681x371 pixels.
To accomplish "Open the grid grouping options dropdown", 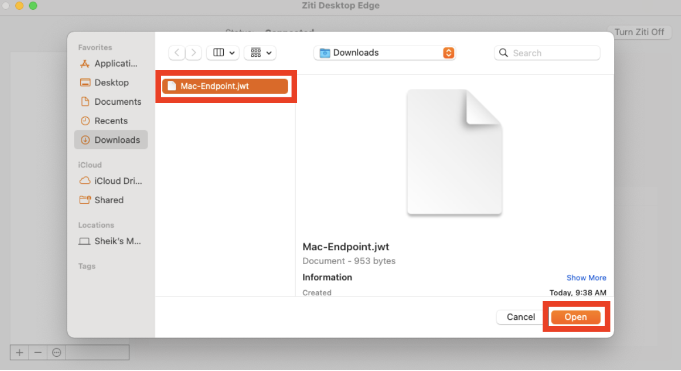I will click(x=260, y=53).
